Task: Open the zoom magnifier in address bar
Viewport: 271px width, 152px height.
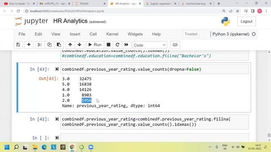Action: tap(224, 11)
